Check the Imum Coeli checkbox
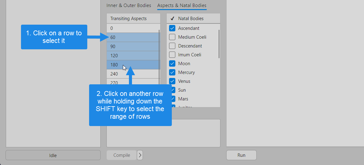This screenshot has height=165, width=364. click(x=172, y=55)
